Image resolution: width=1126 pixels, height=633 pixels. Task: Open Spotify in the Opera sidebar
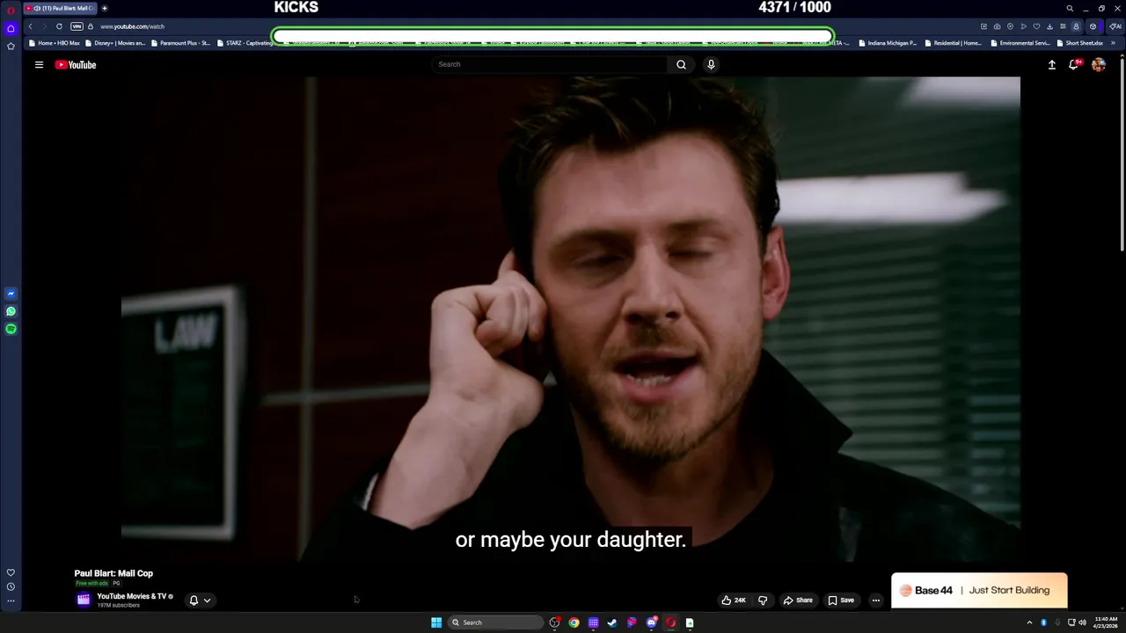pos(11,329)
